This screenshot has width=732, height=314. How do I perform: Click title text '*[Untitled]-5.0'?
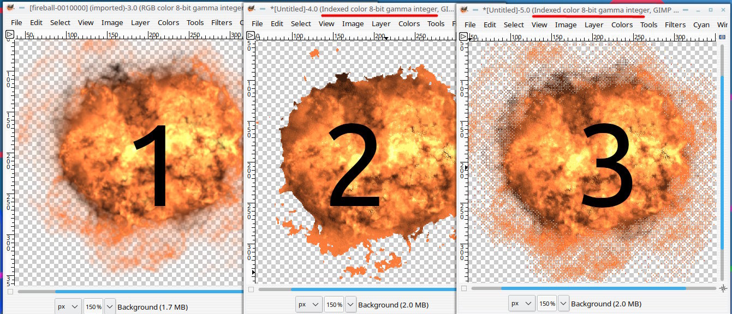507,10
